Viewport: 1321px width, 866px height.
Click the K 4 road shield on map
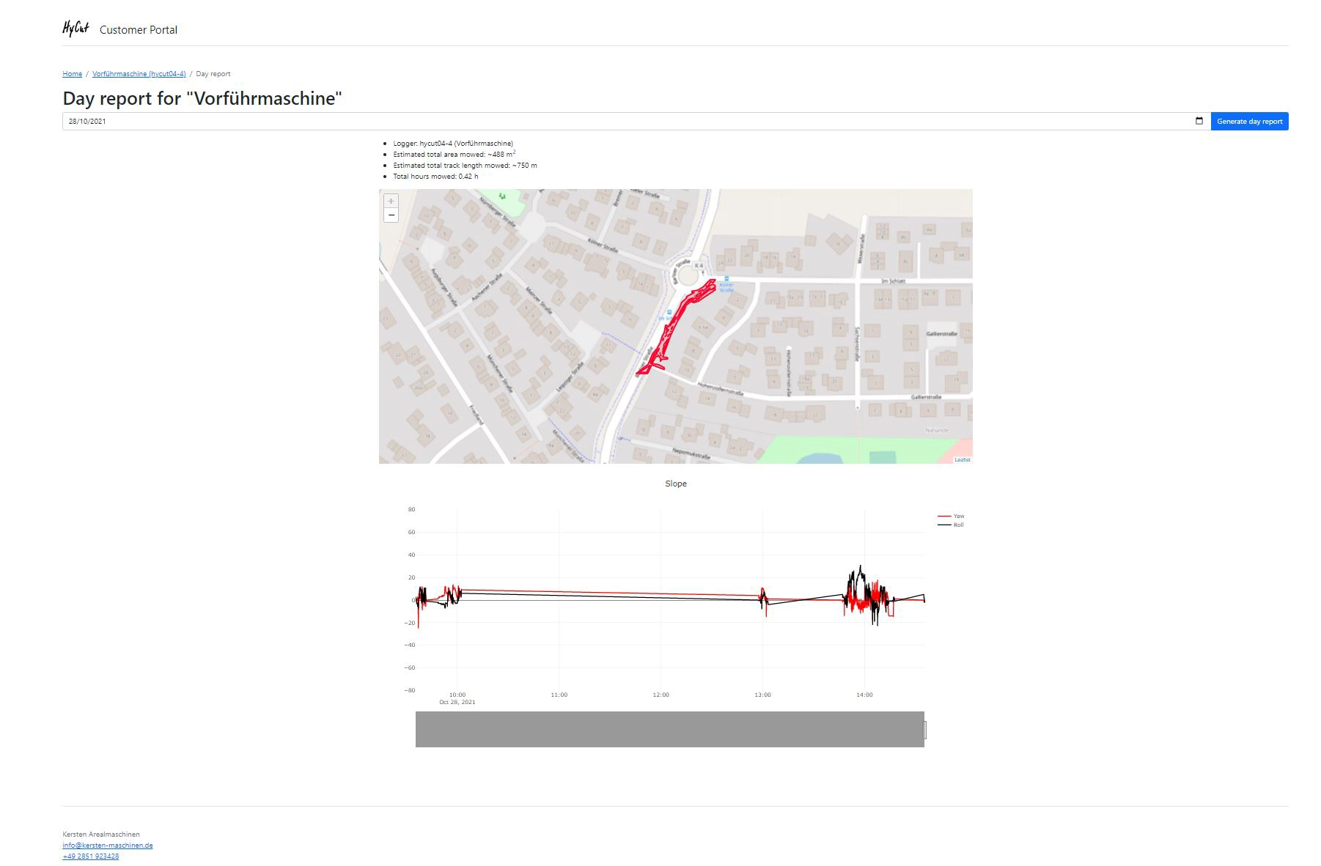point(699,265)
